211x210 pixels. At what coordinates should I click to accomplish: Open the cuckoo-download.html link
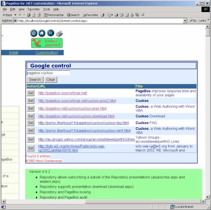(76, 116)
